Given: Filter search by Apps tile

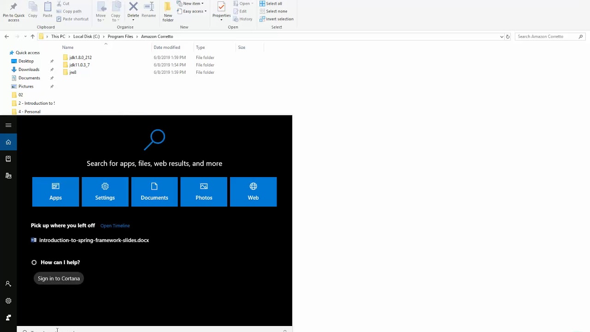Looking at the screenshot, I should coord(55,192).
